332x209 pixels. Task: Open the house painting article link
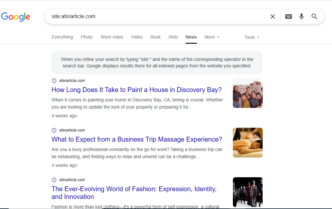click(x=136, y=90)
